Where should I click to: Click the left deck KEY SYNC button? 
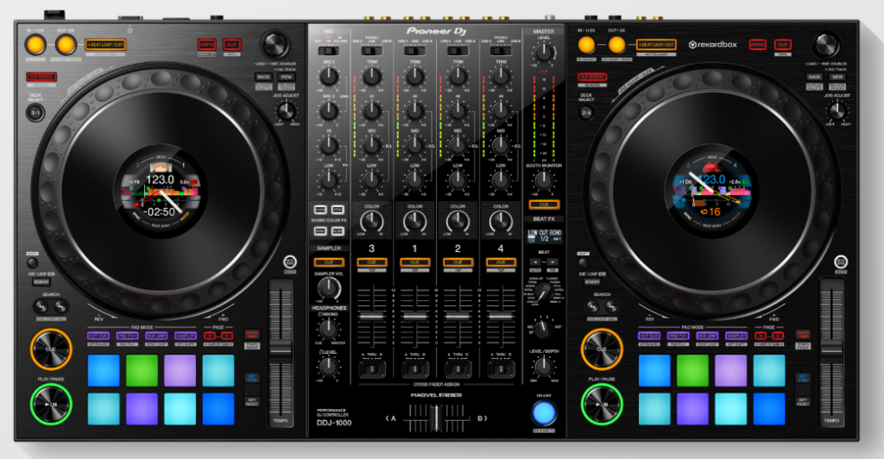(x=251, y=378)
